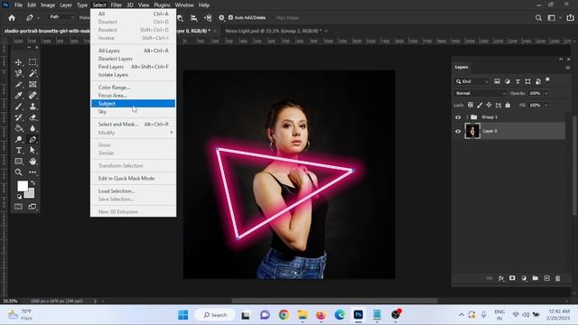Viewport: 578px width, 325px height.
Task: Choose Sky from the Select menu
Action: (133, 112)
